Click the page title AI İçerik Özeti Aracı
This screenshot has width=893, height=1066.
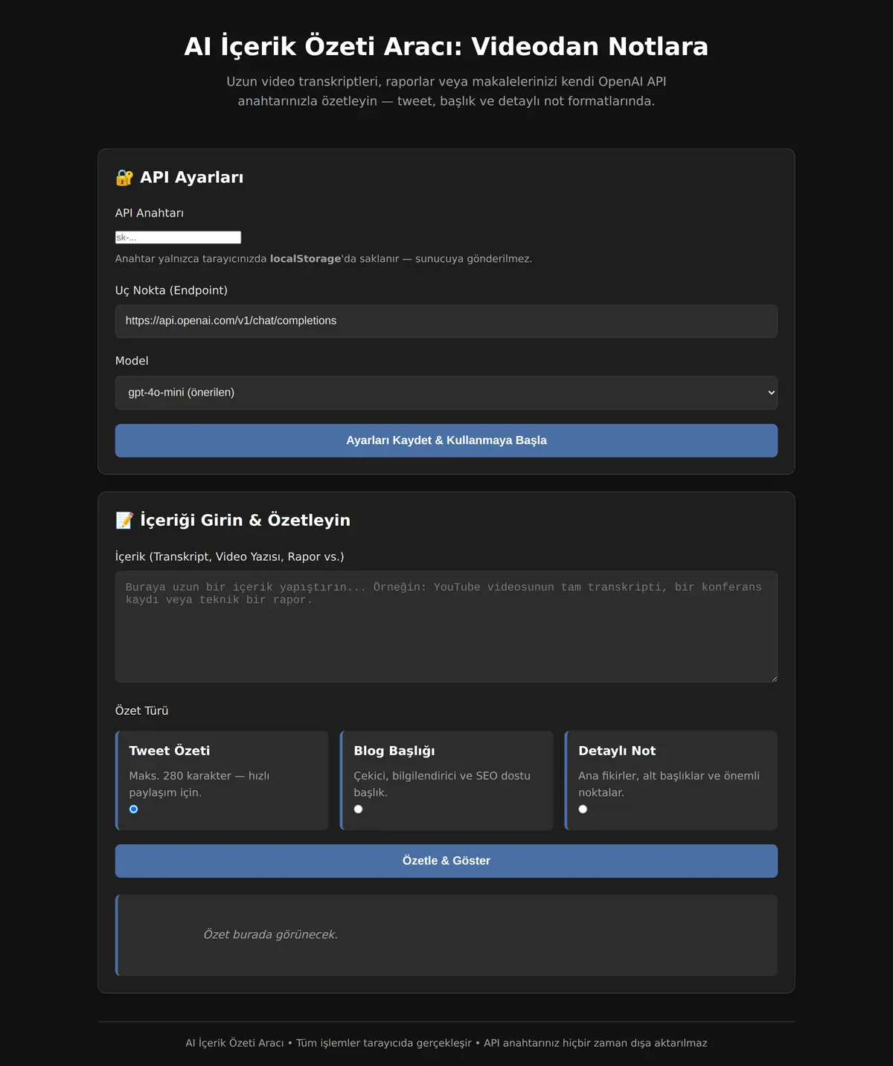point(446,46)
